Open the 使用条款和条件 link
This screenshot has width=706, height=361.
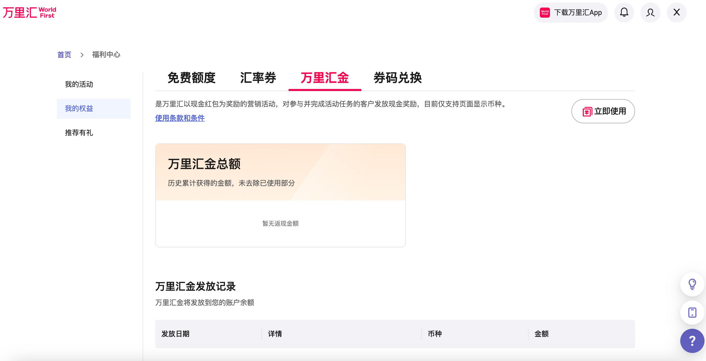pos(180,118)
